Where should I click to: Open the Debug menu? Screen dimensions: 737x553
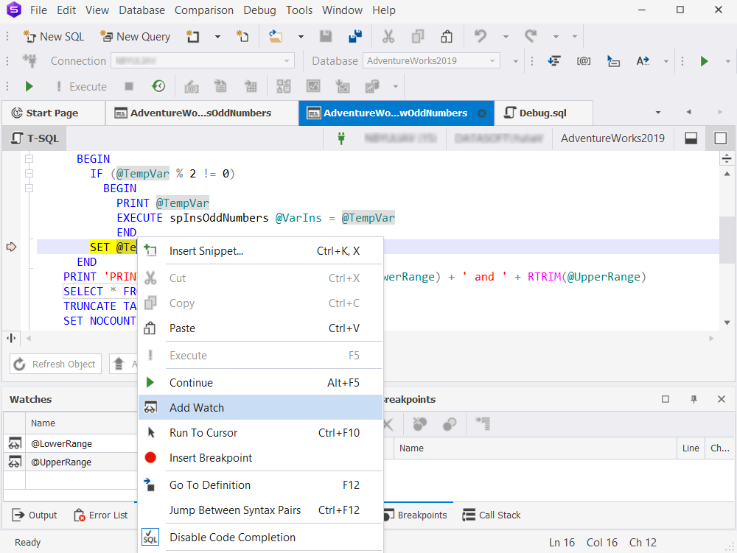pos(260,10)
